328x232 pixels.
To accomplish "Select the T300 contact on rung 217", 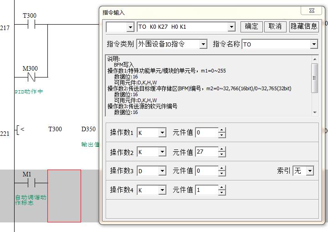I will (30, 24).
